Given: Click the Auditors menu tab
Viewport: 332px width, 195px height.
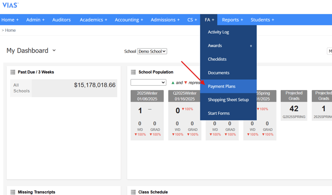Looking at the screenshot, I should 61,20.
